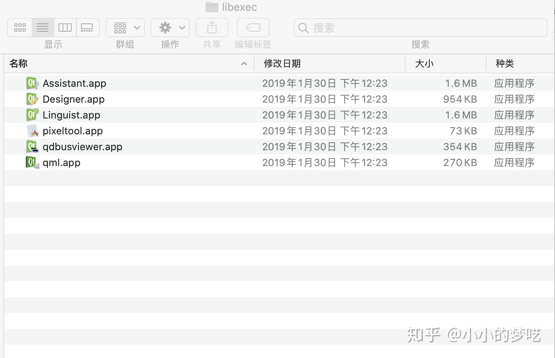The width and height of the screenshot is (555, 358).
Task: Switch to column view mode
Action: pos(65,28)
